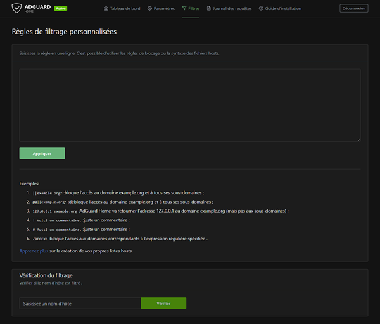
Task: Open the Paramètres dropdown menu
Action: tap(164, 9)
